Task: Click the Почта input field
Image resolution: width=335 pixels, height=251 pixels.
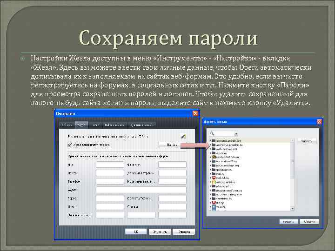Action: [x=110, y=173]
